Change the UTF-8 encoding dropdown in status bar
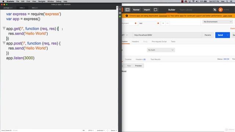The image size is (235, 132). click(91, 131)
